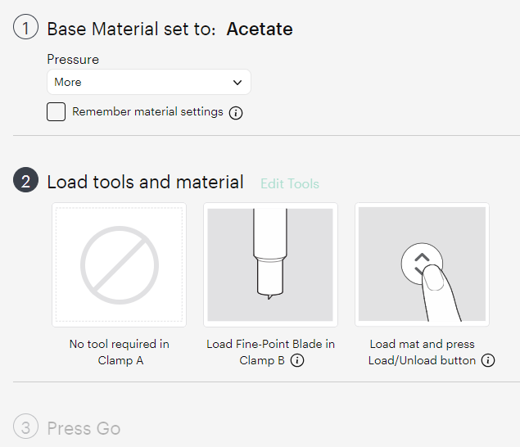Screen dimensions: 520x447
Task: Click the Remember material settings label
Action: coord(147,112)
